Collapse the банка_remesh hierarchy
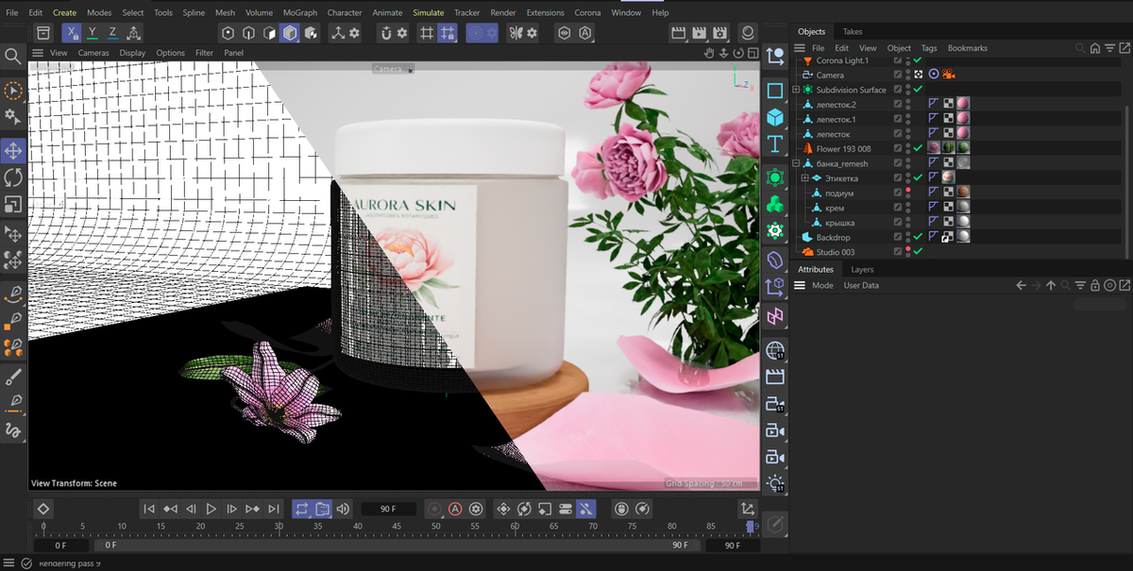Viewport: 1133px width, 571px height. click(x=796, y=163)
